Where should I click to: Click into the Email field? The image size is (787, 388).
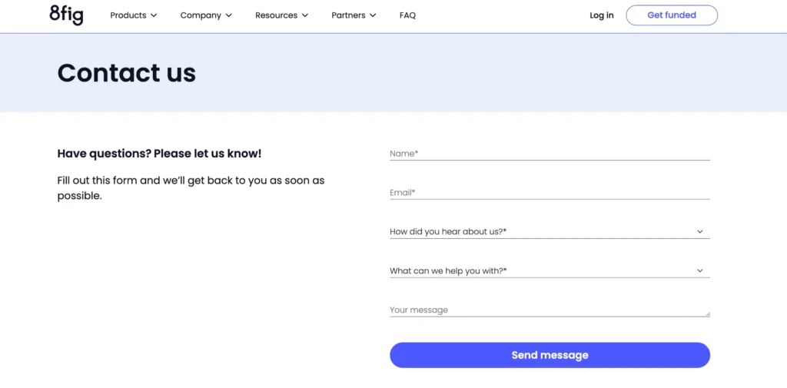pyautogui.click(x=550, y=193)
